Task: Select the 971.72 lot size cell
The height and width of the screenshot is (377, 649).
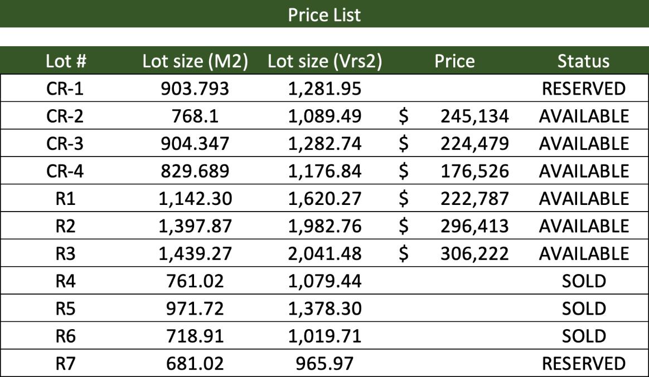Action: point(195,309)
